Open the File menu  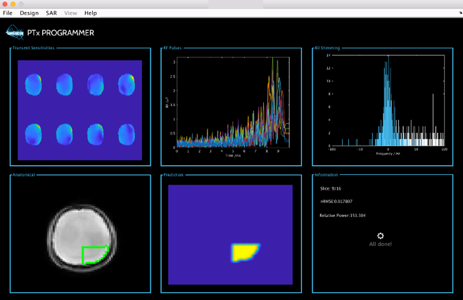coord(7,13)
